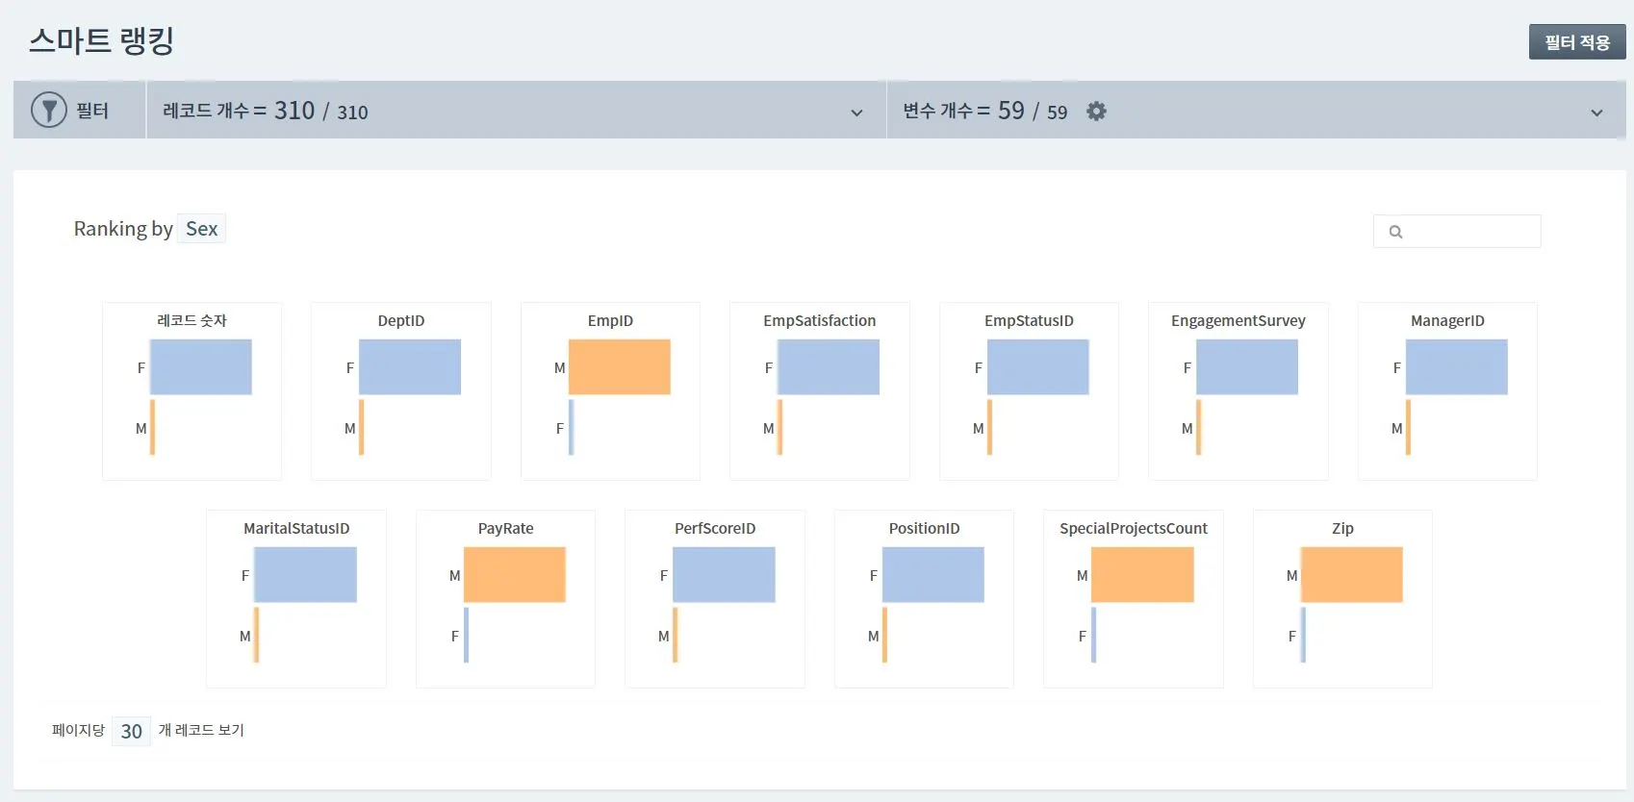Click the Zip chart's orange M bar
The width and height of the screenshot is (1634, 802).
[x=1351, y=575]
